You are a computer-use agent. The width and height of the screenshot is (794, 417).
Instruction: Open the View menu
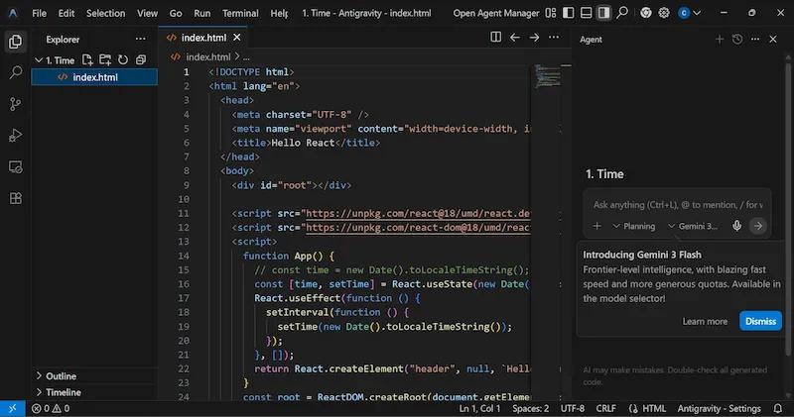147,13
